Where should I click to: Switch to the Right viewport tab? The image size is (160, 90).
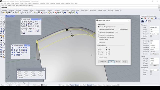tap(24, 83)
